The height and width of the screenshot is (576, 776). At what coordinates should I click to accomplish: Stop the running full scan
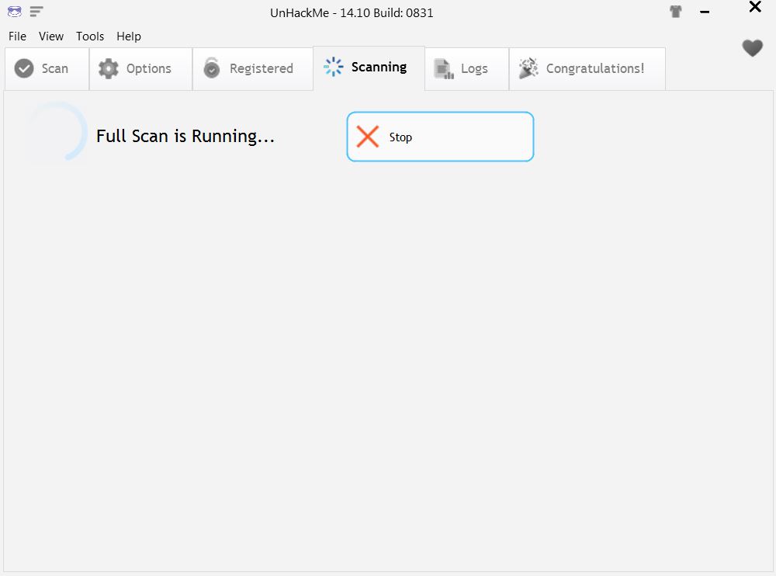[440, 137]
